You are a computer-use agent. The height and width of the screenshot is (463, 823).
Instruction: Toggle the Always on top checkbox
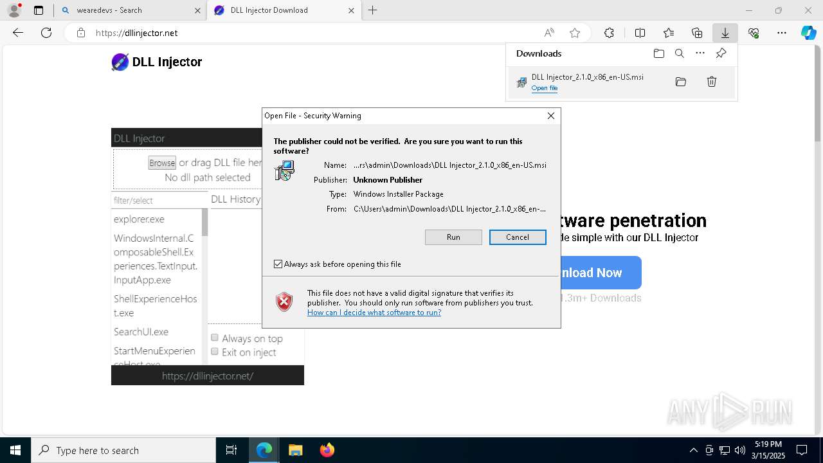tap(215, 338)
